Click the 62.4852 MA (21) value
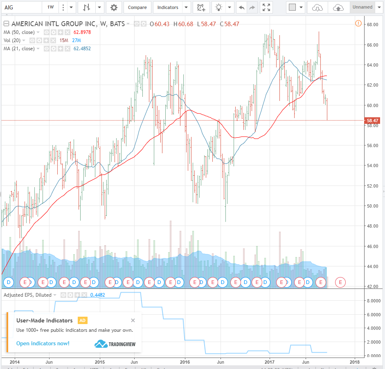The height and width of the screenshot is (369, 385). click(82, 49)
